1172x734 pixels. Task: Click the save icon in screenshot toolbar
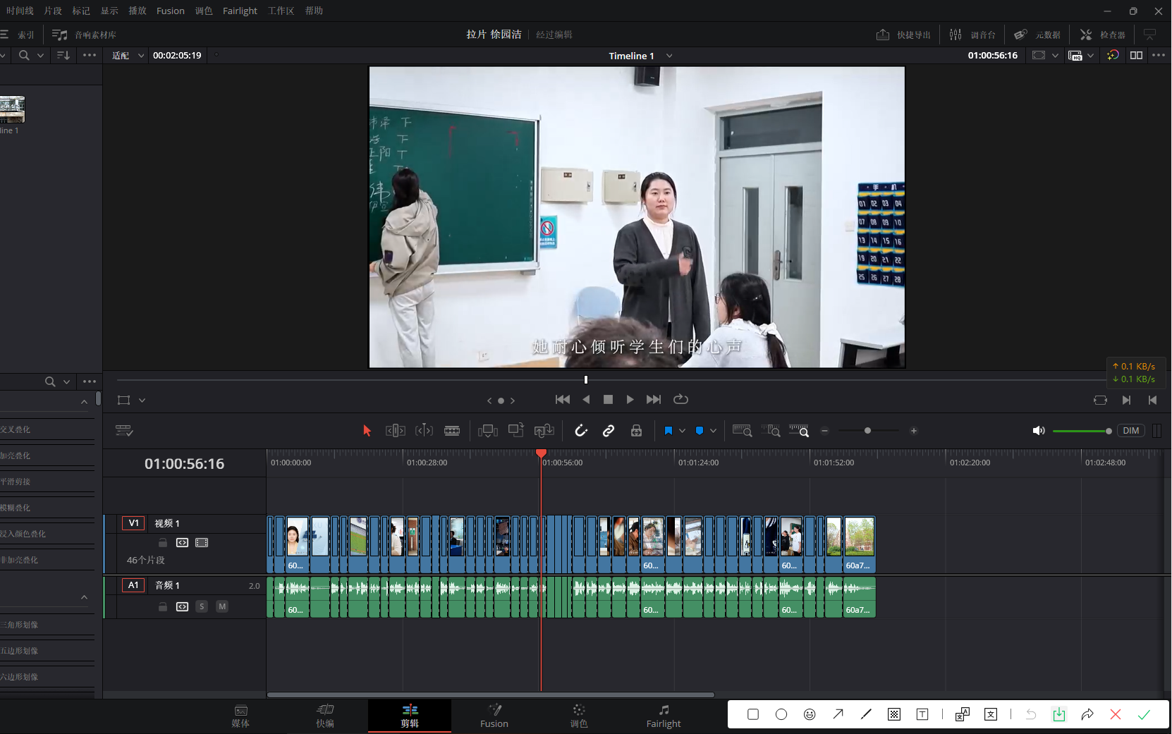click(x=1058, y=714)
